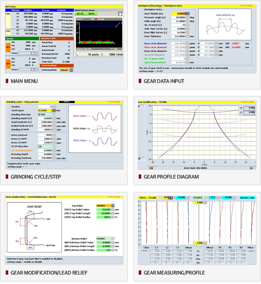Click the set number 2 box in Dittel viewer
Image resolution: width=261 pixels, height=284 pixels.
121,14
